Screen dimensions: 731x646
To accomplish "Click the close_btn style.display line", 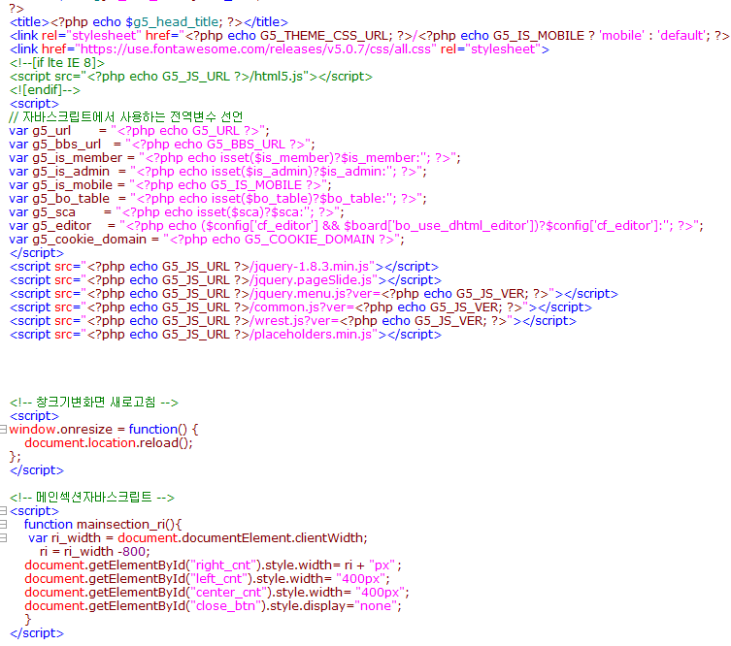I will tap(213, 606).
